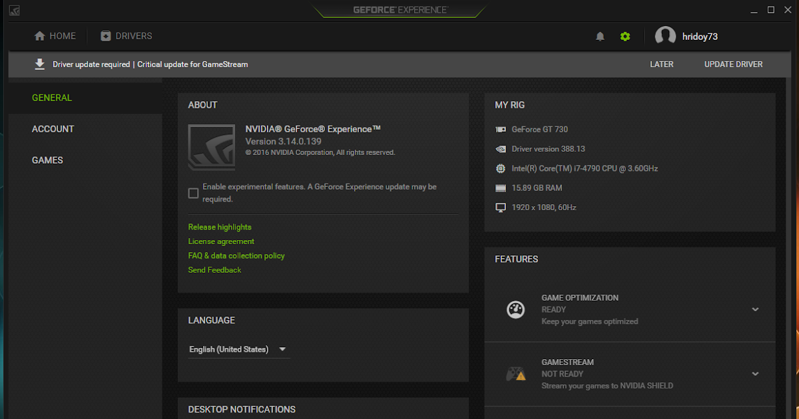Open the Release highlights link
Viewport: 799px width, 419px height.
(220, 227)
